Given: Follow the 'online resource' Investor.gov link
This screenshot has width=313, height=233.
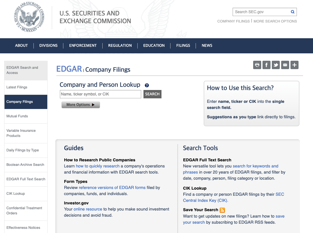Looking at the screenshot, I should [88, 209].
